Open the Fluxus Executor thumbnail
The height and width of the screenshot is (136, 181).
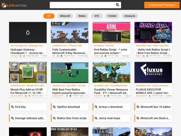pos(153,72)
